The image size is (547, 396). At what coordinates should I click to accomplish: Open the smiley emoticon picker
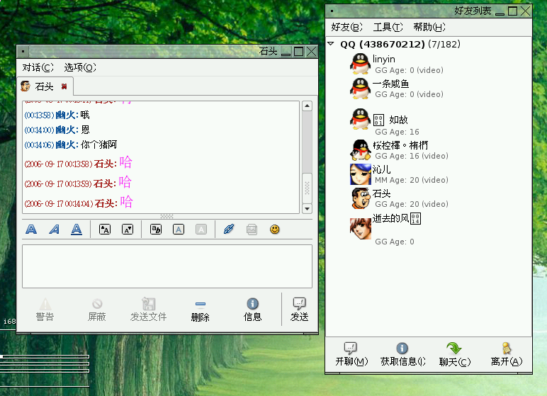click(x=274, y=230)
